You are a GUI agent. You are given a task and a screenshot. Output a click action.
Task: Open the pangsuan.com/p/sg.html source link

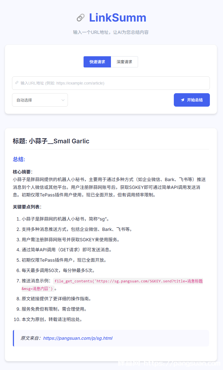point(78,338)
